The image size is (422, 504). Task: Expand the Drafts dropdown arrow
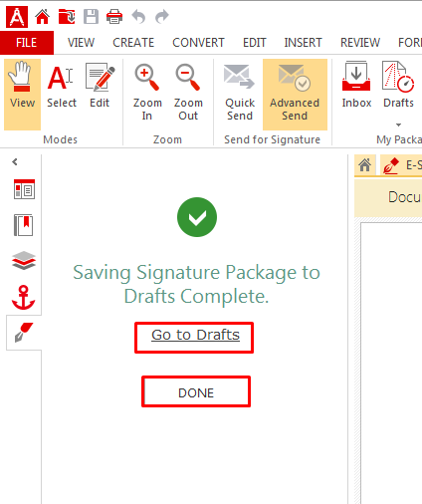[x=398, y=125]
